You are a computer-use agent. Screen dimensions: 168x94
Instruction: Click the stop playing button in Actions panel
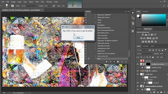tap(107, 62)
